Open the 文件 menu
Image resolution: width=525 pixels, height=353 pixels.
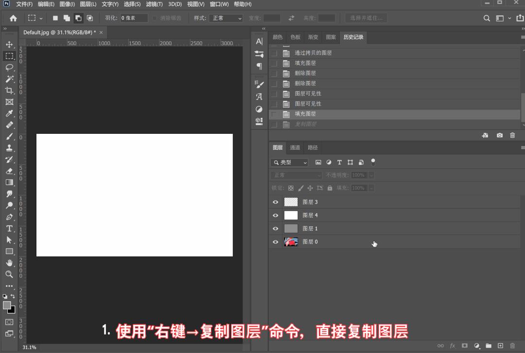point(23,4)
